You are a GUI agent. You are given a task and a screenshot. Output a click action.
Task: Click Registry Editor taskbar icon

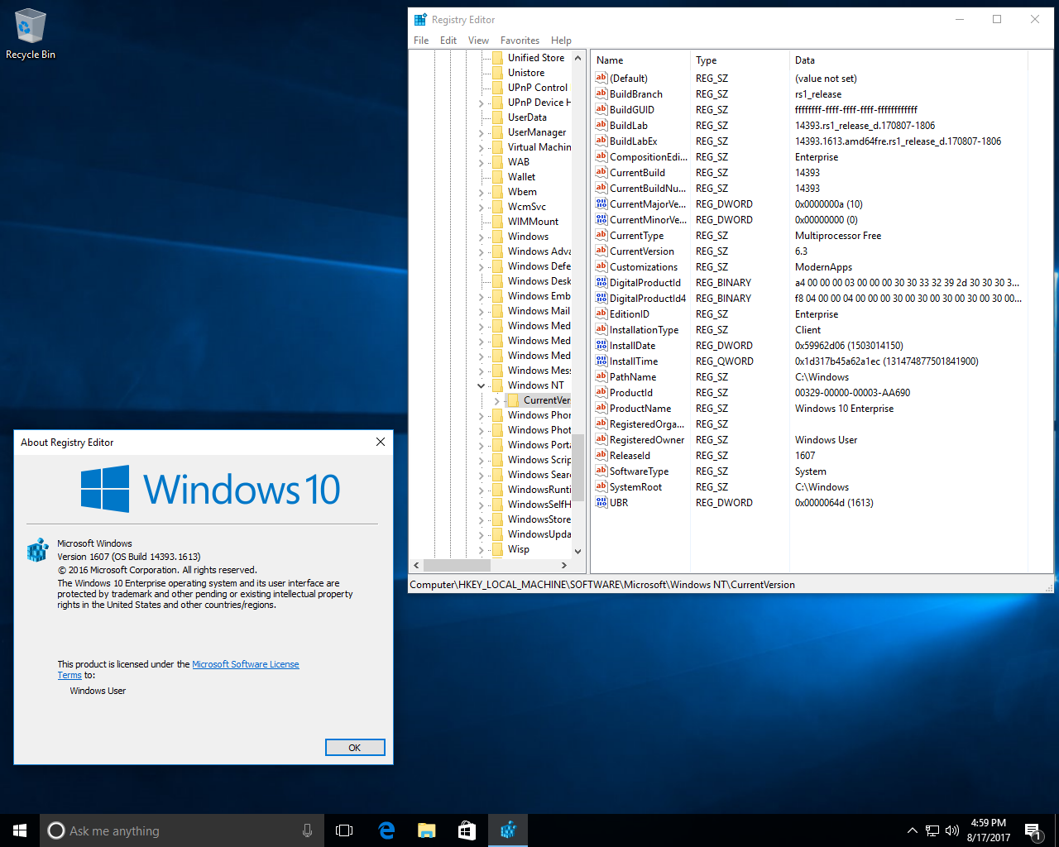point(508,830)
